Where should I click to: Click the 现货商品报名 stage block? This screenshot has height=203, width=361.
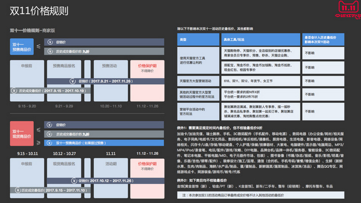pyautogui.click(x=64, y=178)
